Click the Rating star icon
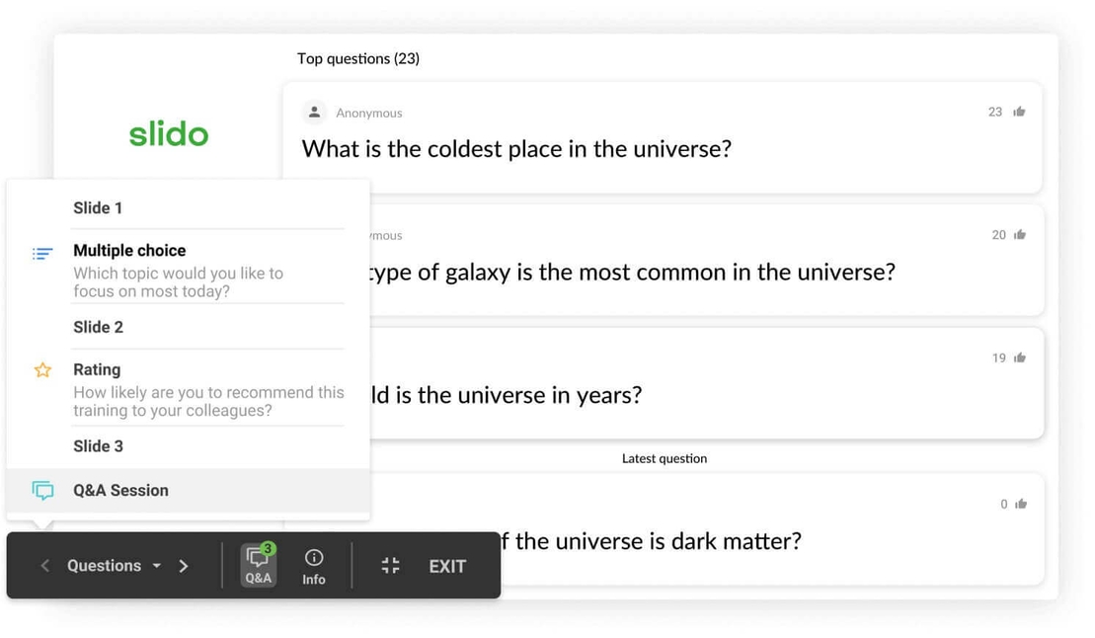1095x638 pixels. point(42,368)
